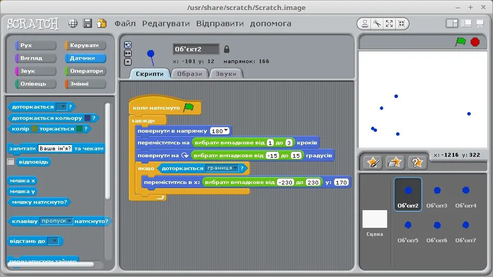The image size is (493, 277).
Task: Toggle the sprite drag lock icon
Action: point(226,49)
